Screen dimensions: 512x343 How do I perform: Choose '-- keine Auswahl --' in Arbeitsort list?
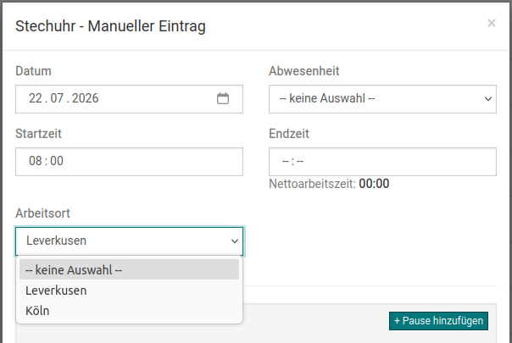tap(129, 269)
